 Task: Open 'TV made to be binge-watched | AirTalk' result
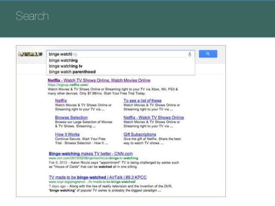[98, 177]
